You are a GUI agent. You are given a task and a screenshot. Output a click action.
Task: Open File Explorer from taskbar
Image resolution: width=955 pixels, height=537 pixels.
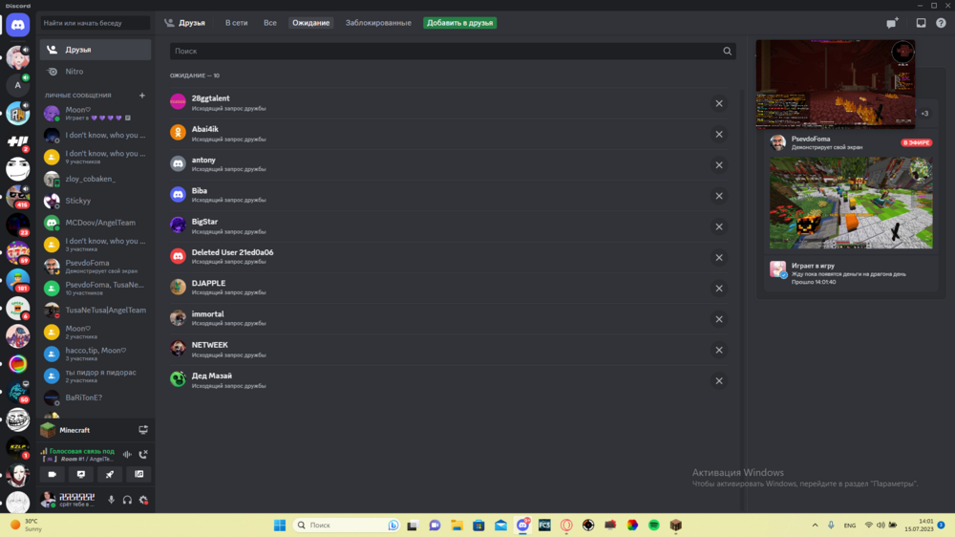[x=456, y=526]
